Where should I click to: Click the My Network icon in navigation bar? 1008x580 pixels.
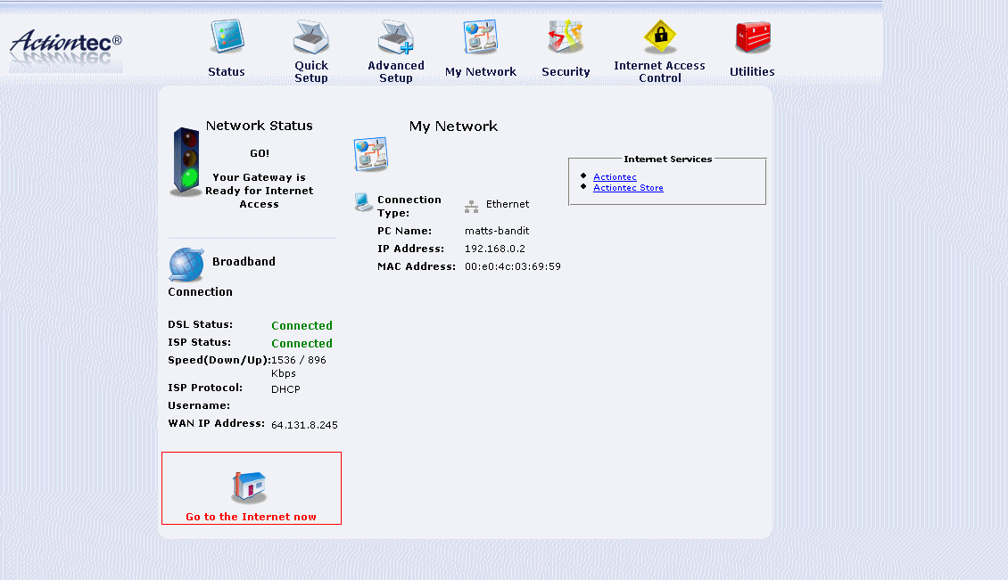click(x=481, y=37)
